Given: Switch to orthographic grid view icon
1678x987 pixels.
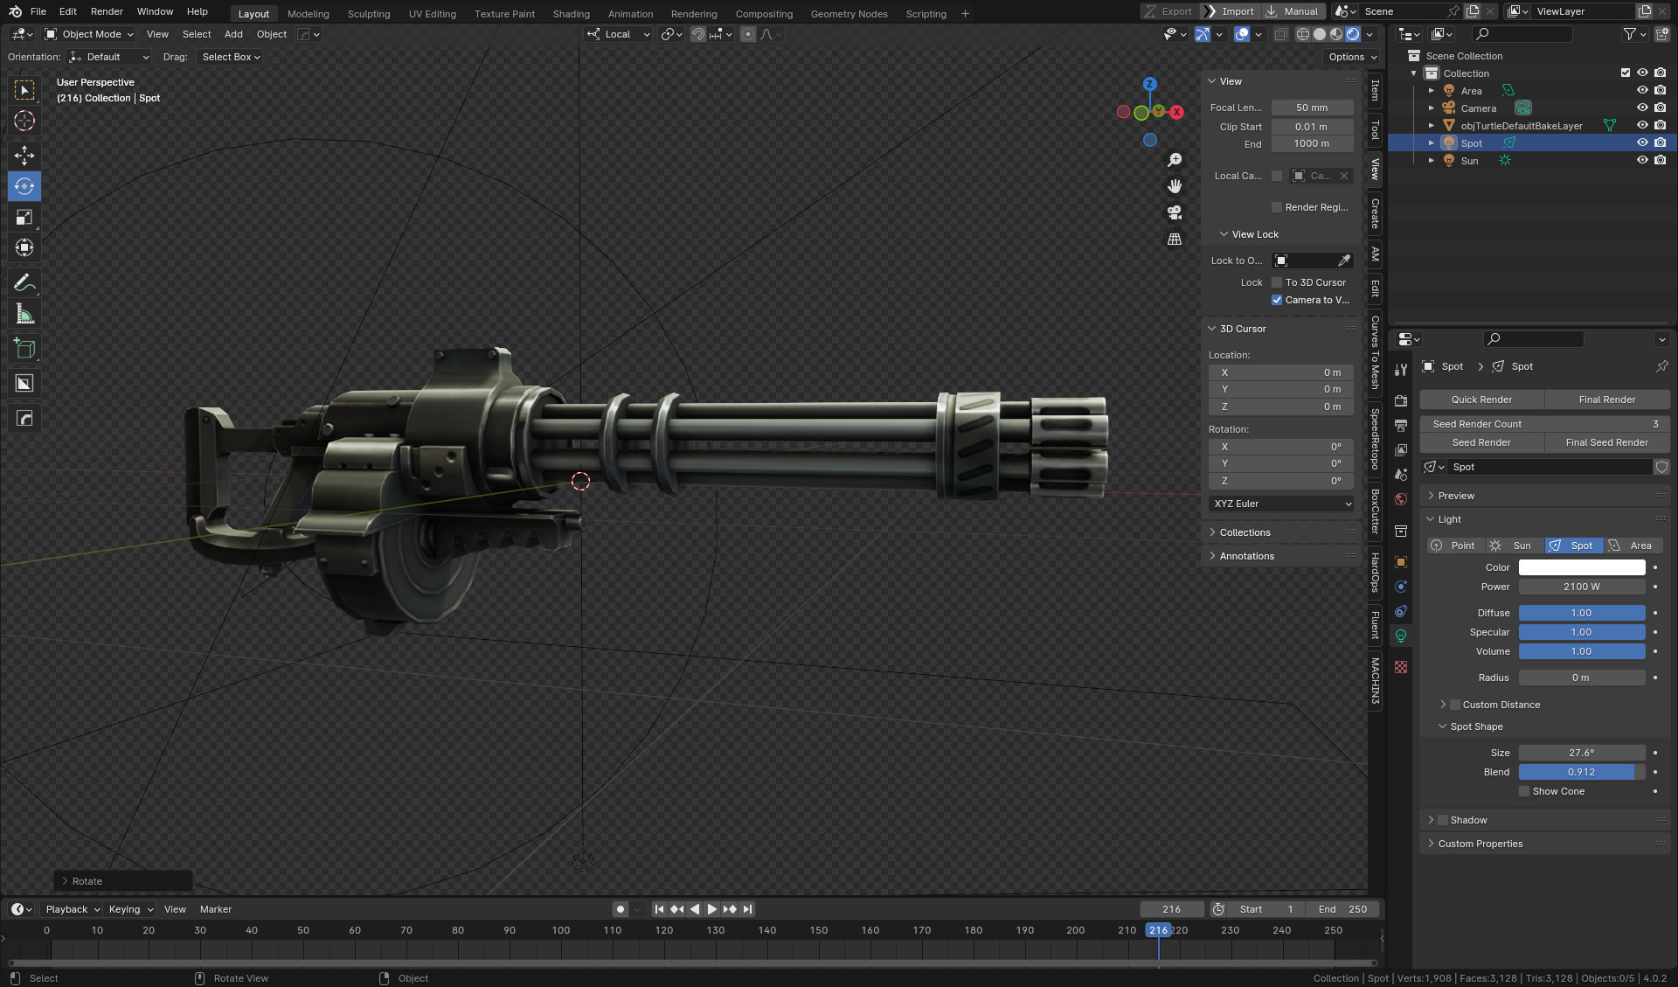Looking at the screenshot, I should [x=1175, y=239].
